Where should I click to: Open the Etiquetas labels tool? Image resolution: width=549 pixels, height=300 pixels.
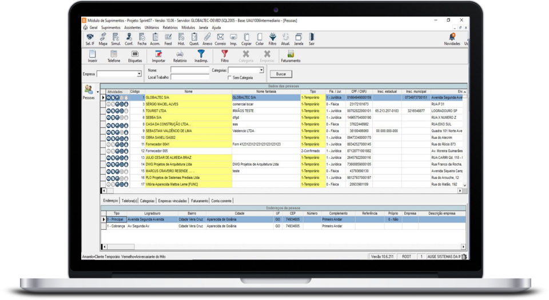click(135, 55)
